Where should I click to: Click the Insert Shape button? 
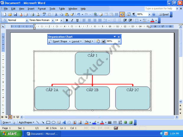coord(58,41)
